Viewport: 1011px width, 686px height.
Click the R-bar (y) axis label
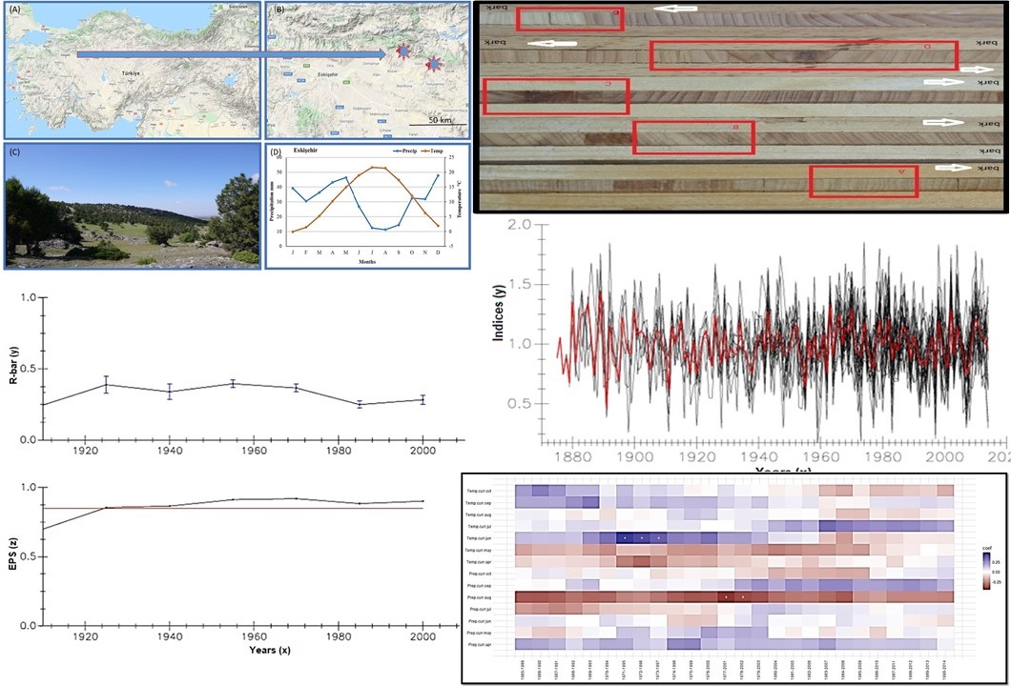click(15, 367)
